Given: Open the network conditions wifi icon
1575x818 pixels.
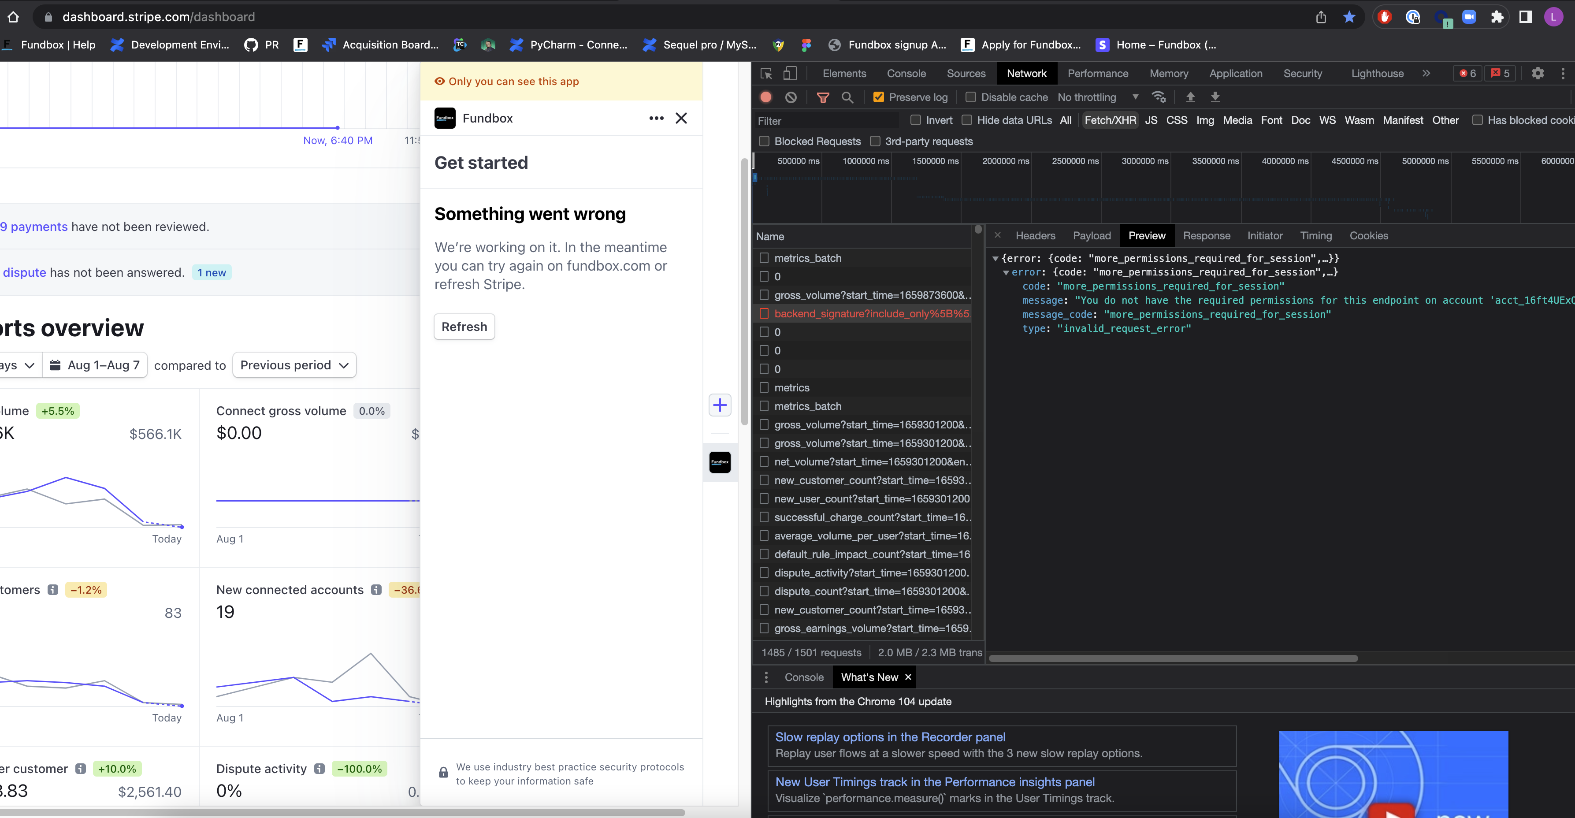Looking at the screenshot, I should pos(1159,97).
